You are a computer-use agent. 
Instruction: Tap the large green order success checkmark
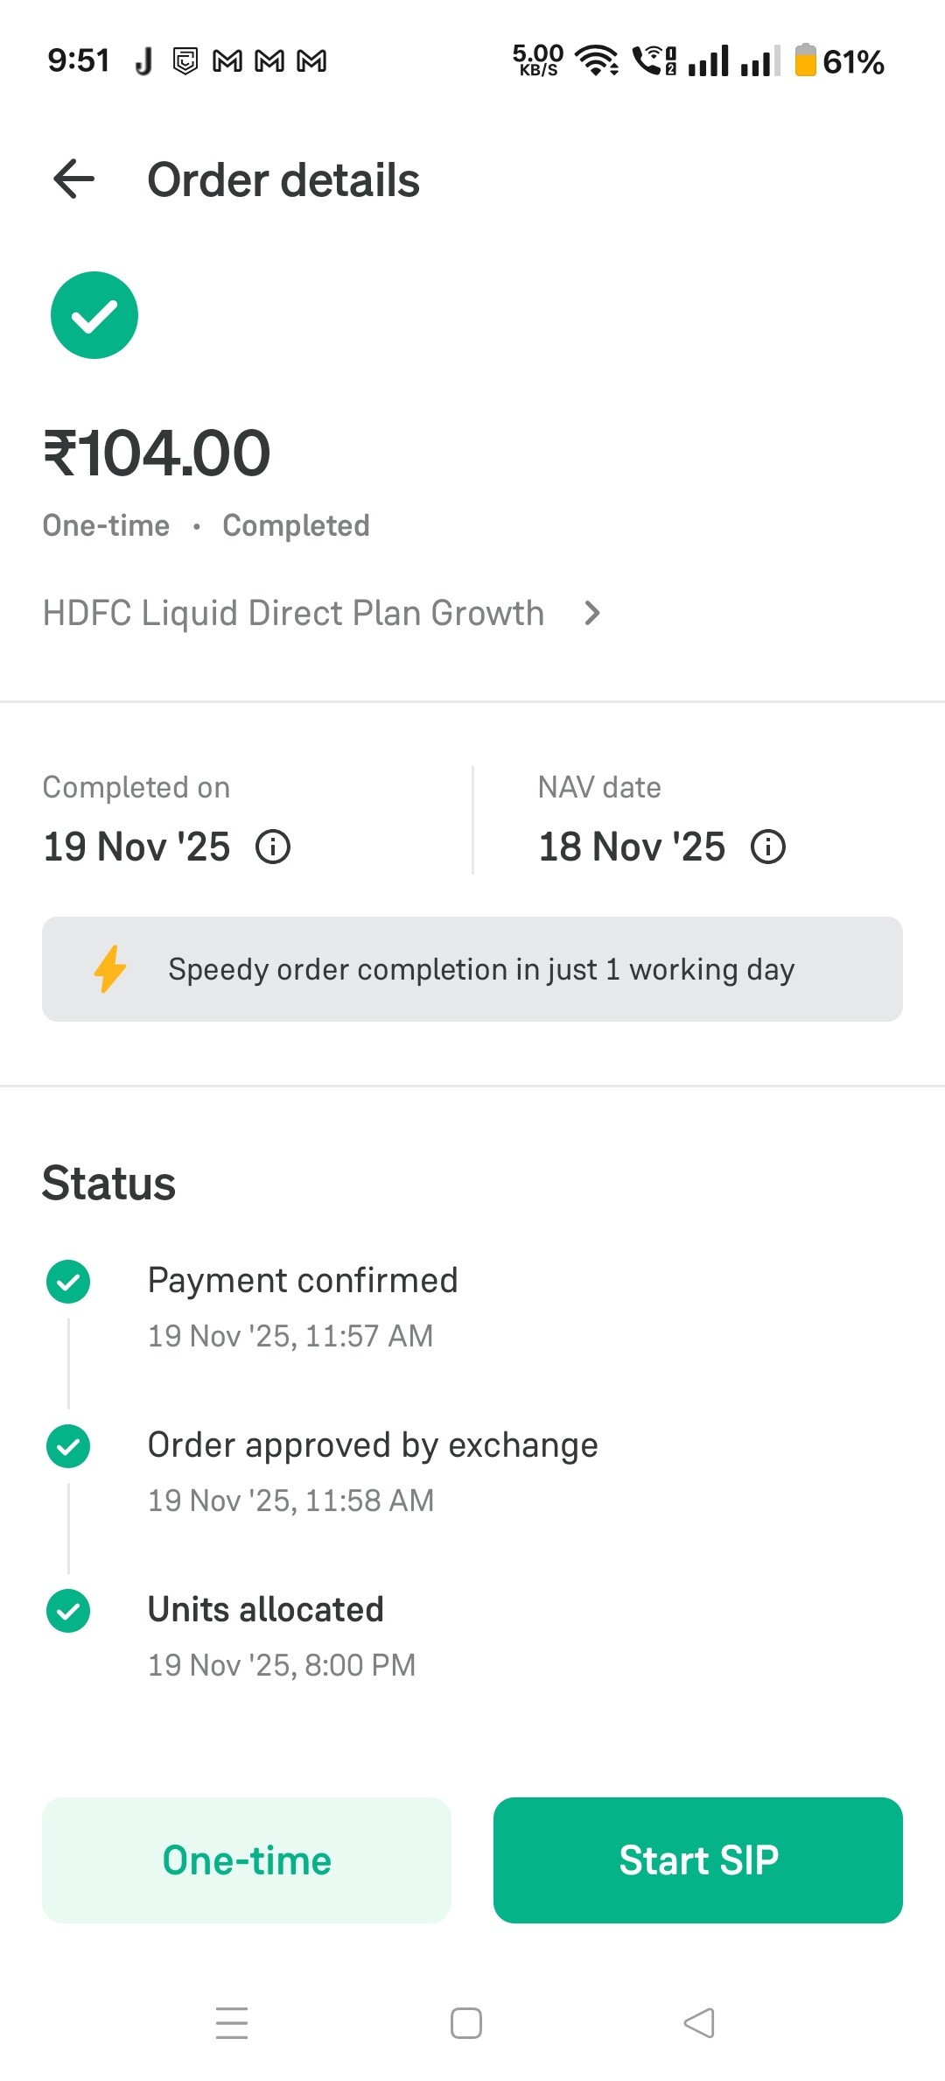pyautogui.click(x=94, y=315)
